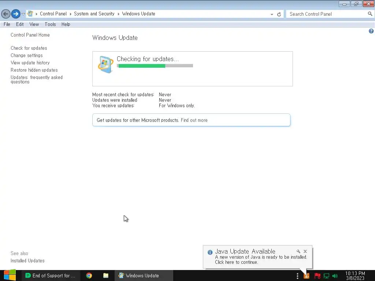
Task: Show hidden tray icons
Action: coord(297,276)
